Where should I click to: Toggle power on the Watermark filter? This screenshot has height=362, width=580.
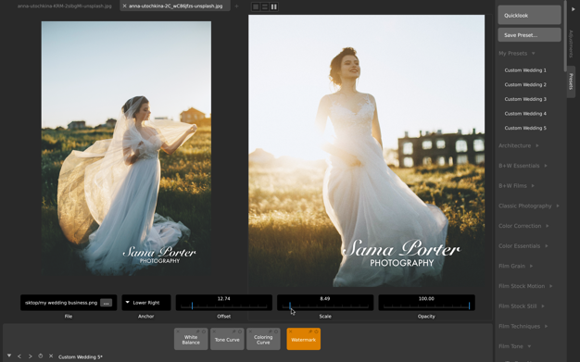(x=316, y=331)
